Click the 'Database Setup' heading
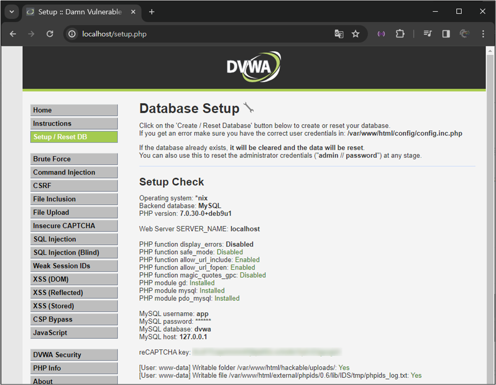Screen dimensions: 496x385 (189, 108)
